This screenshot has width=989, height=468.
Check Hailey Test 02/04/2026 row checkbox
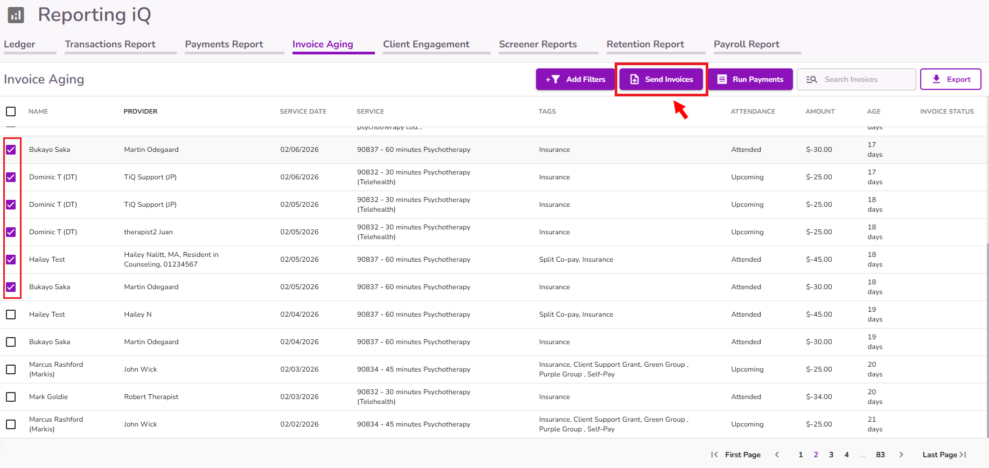click(x=11, y=315)
